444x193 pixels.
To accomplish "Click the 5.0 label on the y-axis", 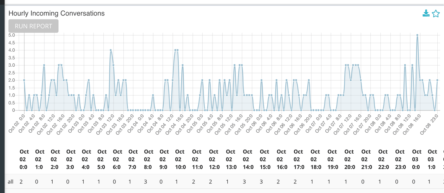I will (11, 35).
